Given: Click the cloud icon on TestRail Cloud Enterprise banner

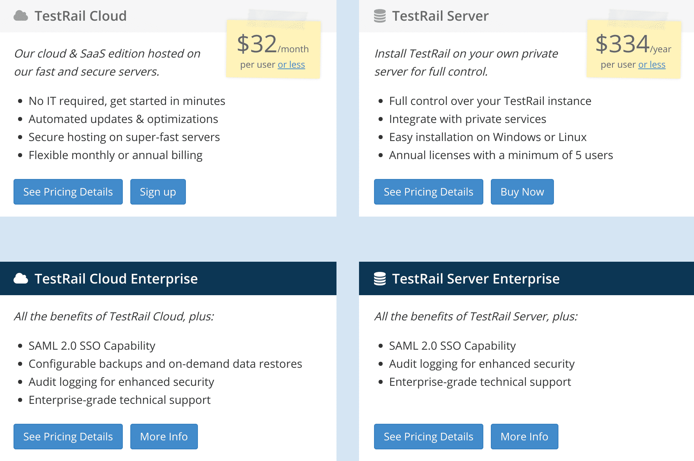Looking at the screenshot, I should tap(21, 279).
